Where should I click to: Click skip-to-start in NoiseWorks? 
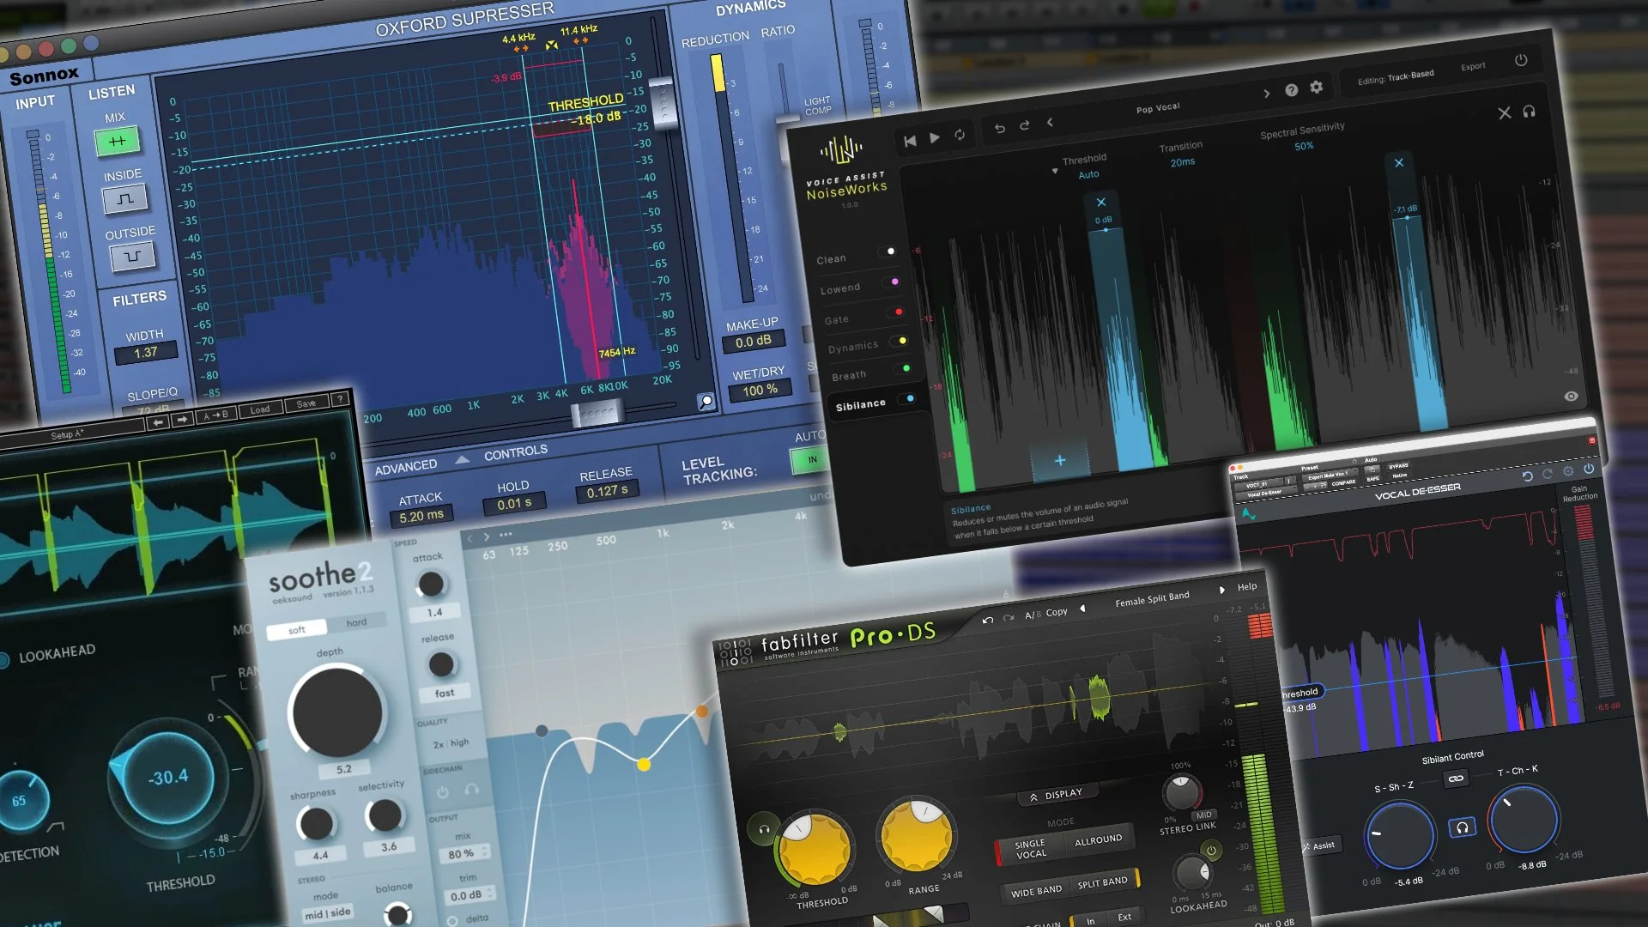coord(910,140)
